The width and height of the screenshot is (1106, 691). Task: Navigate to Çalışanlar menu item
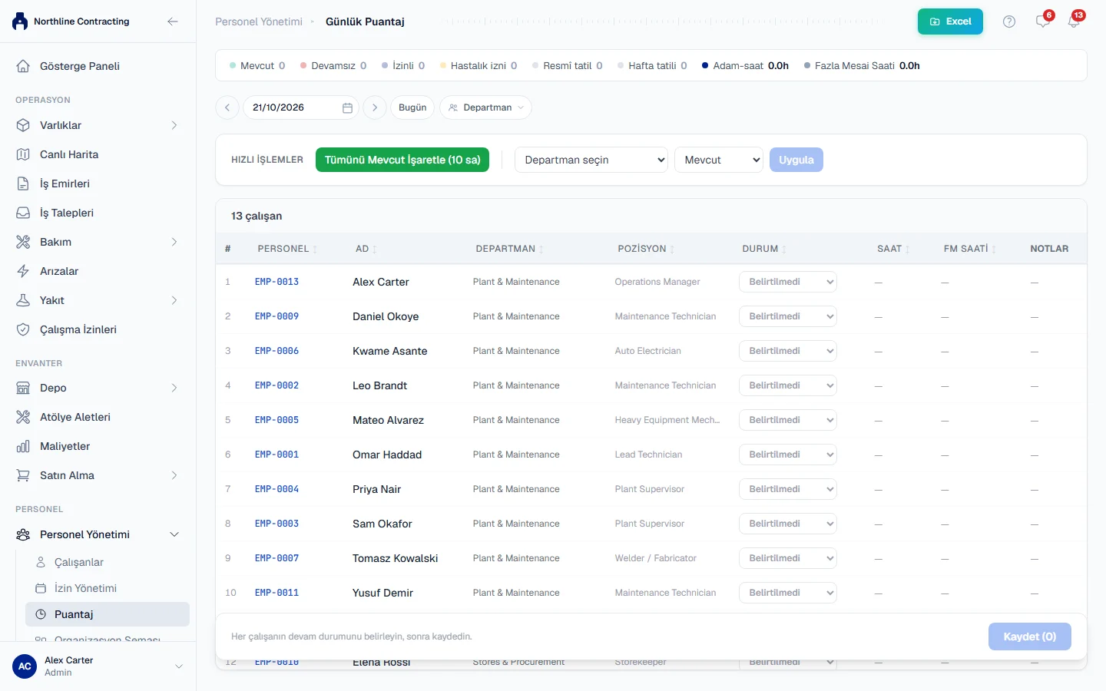108,562
